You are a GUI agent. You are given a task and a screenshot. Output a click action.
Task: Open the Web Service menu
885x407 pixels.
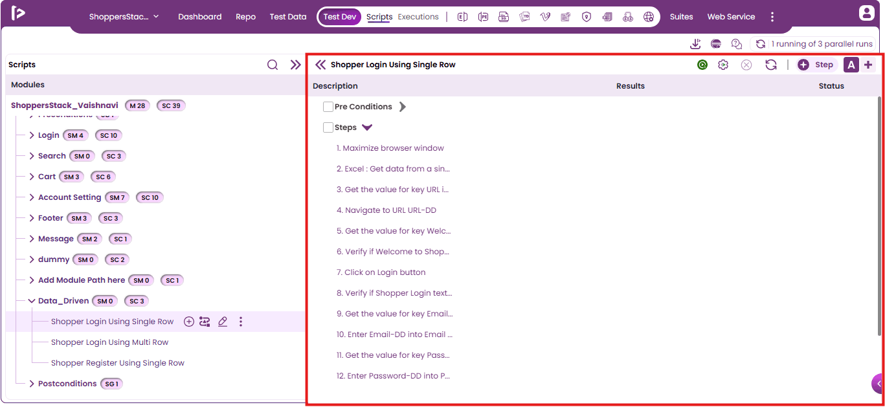pyautogui.click(x=732, y=17)
